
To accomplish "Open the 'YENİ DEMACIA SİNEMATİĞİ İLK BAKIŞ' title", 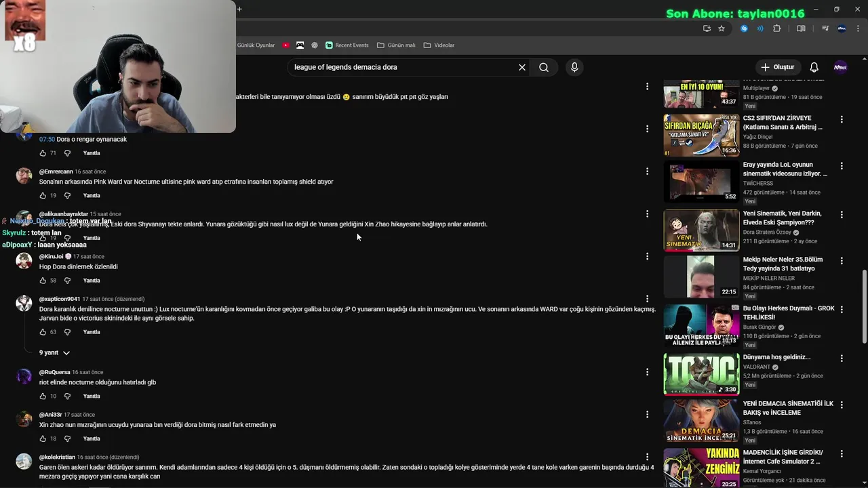I will (788, 408).
